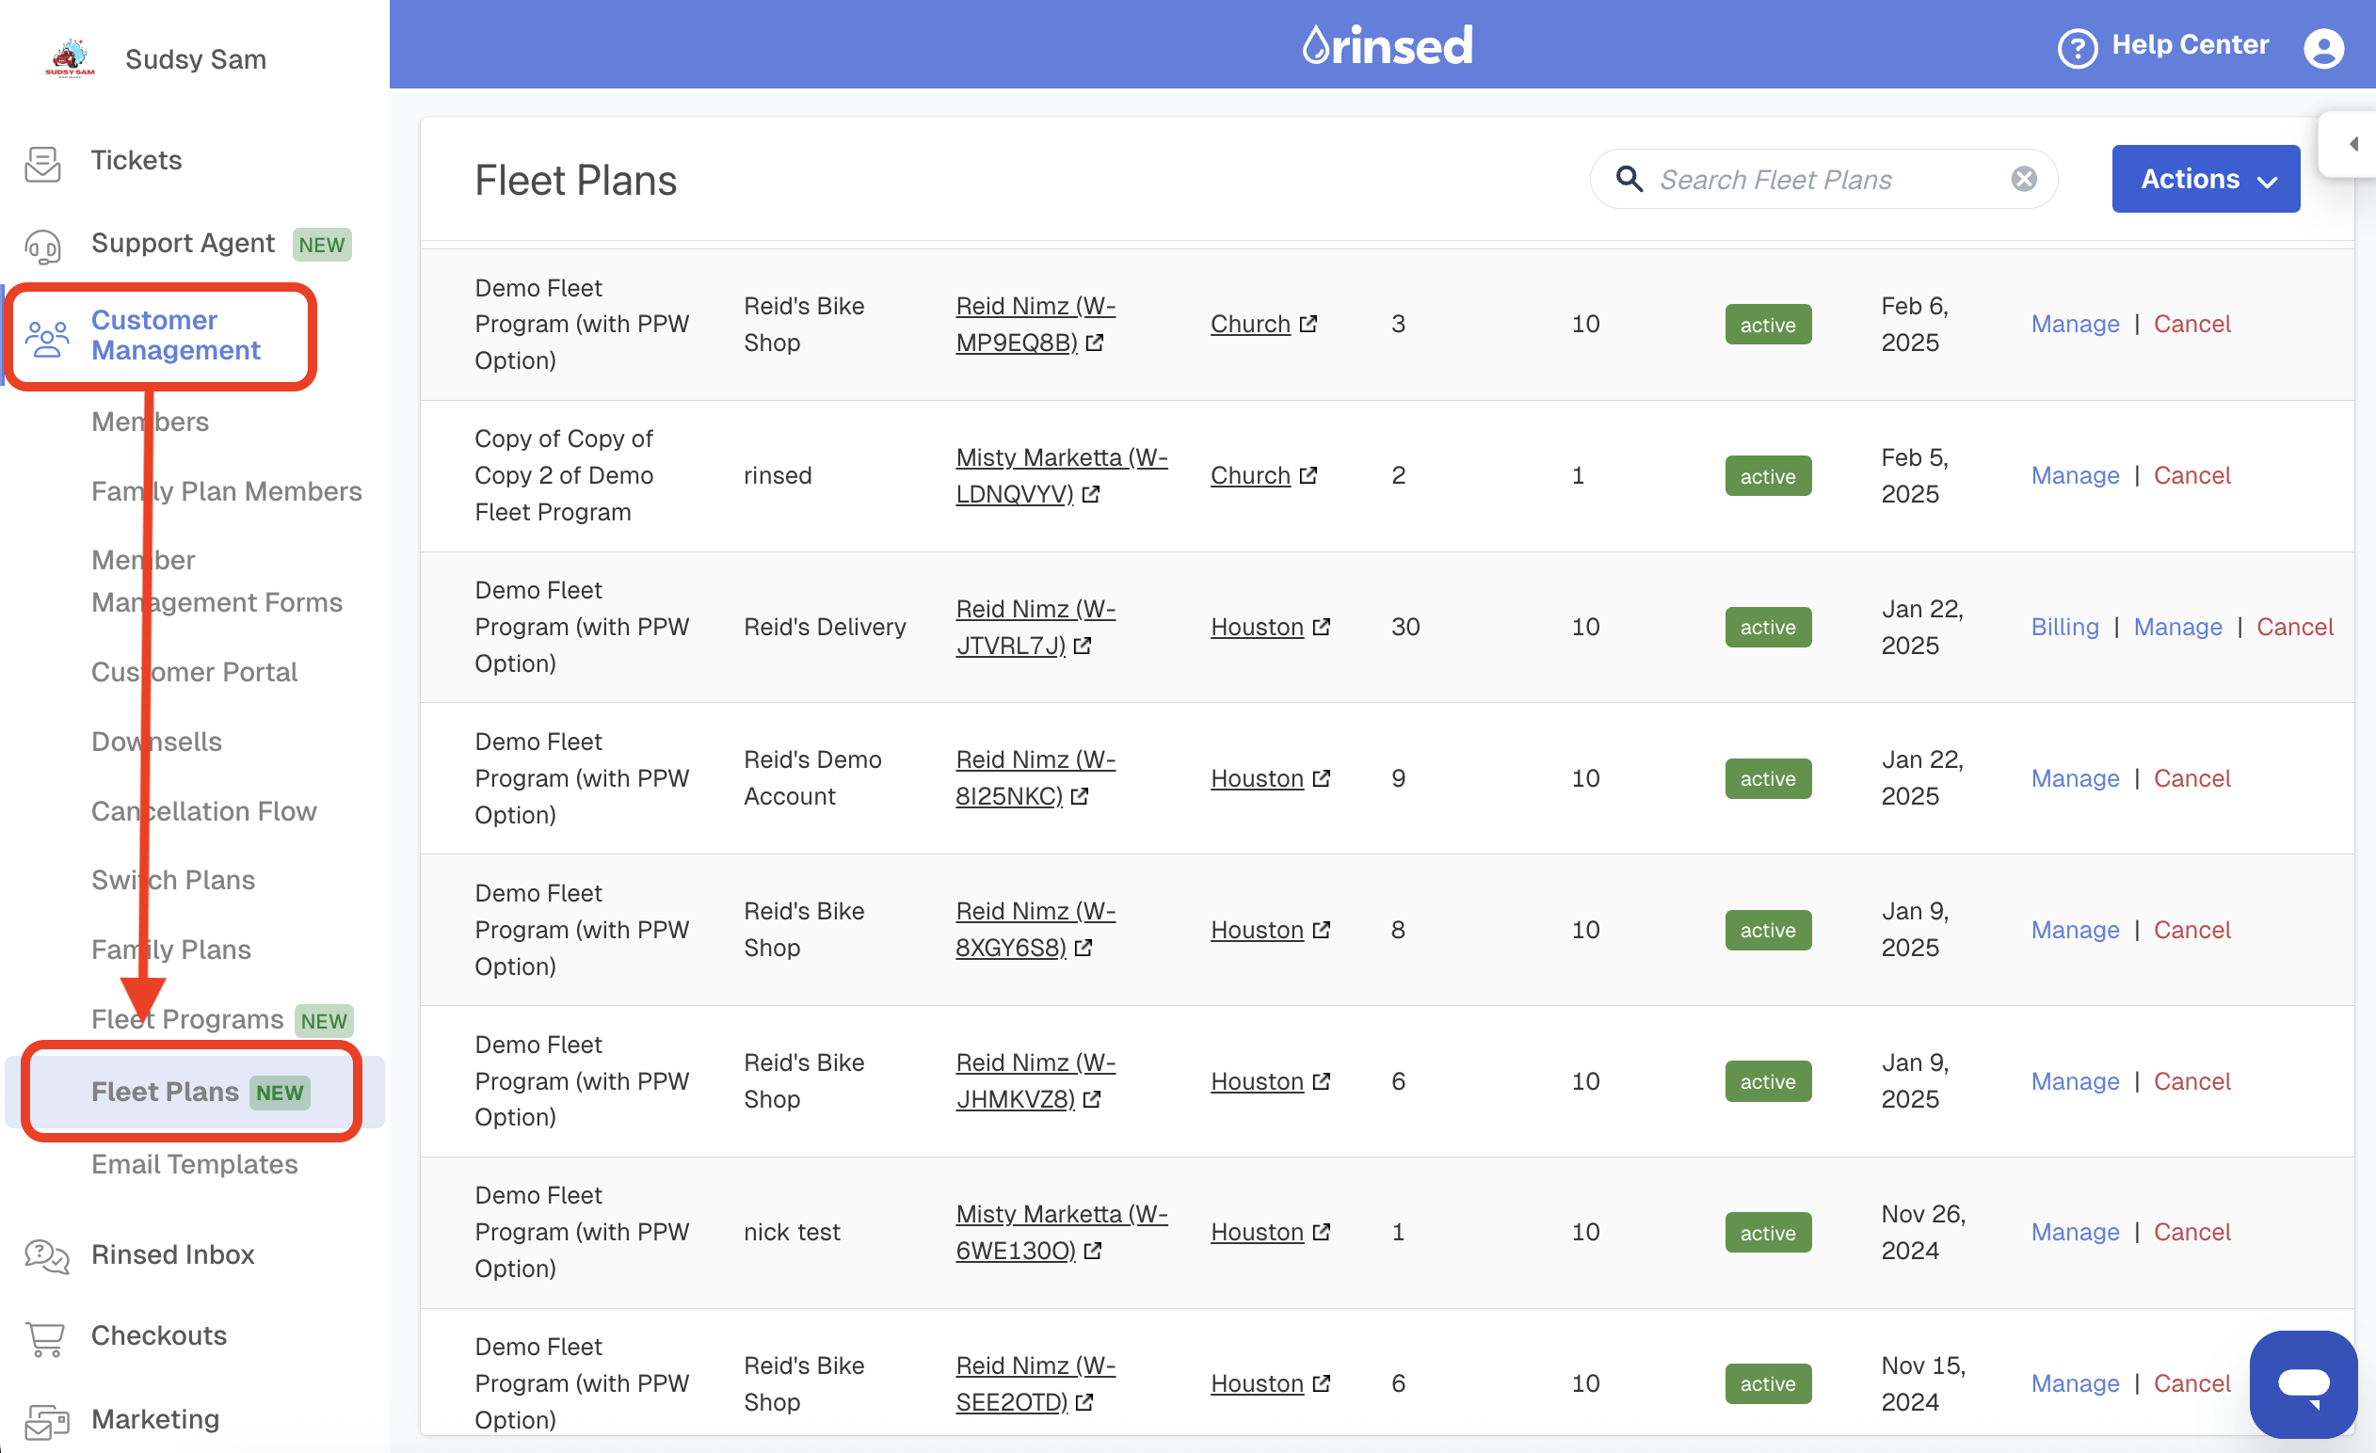Viewport: 2376px width, 1453px height.
Task: Open the Tickets section icon
Action: pyautogui.click(x=42, y=163)
